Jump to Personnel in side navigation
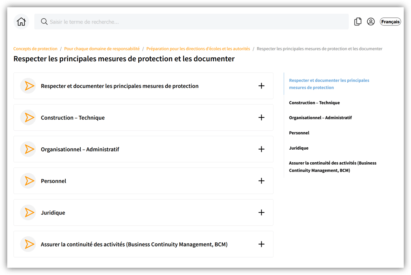 [299, 133]
